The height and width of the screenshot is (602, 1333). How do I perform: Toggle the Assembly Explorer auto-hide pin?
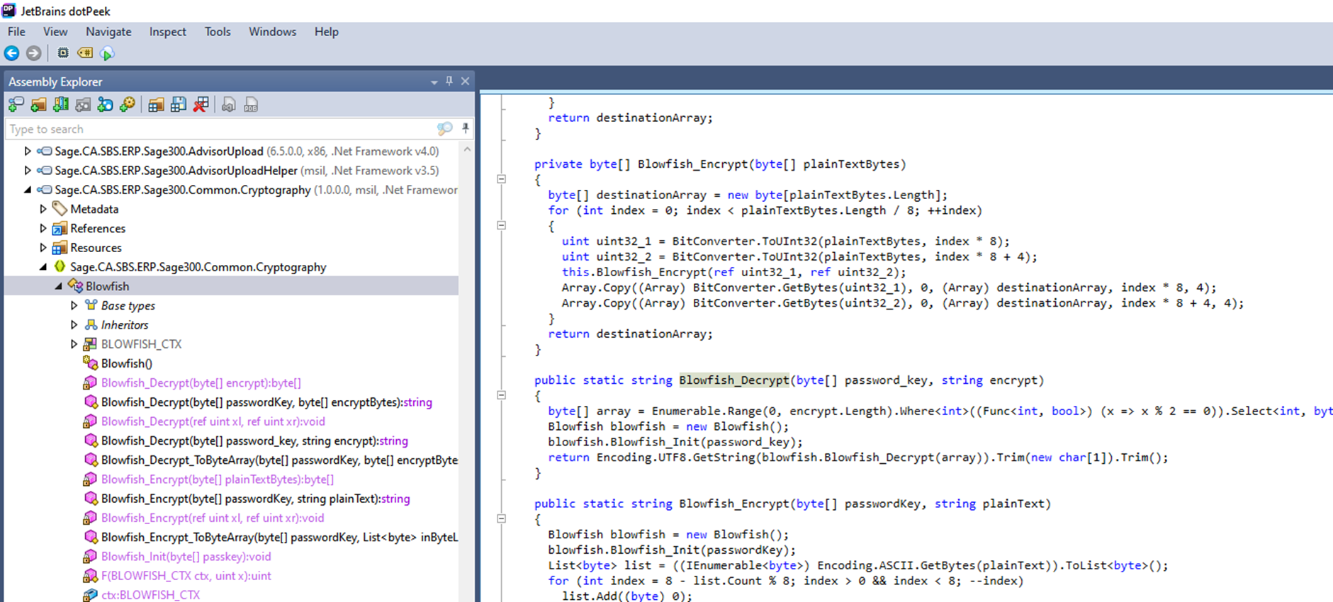[x=449, y=81]
